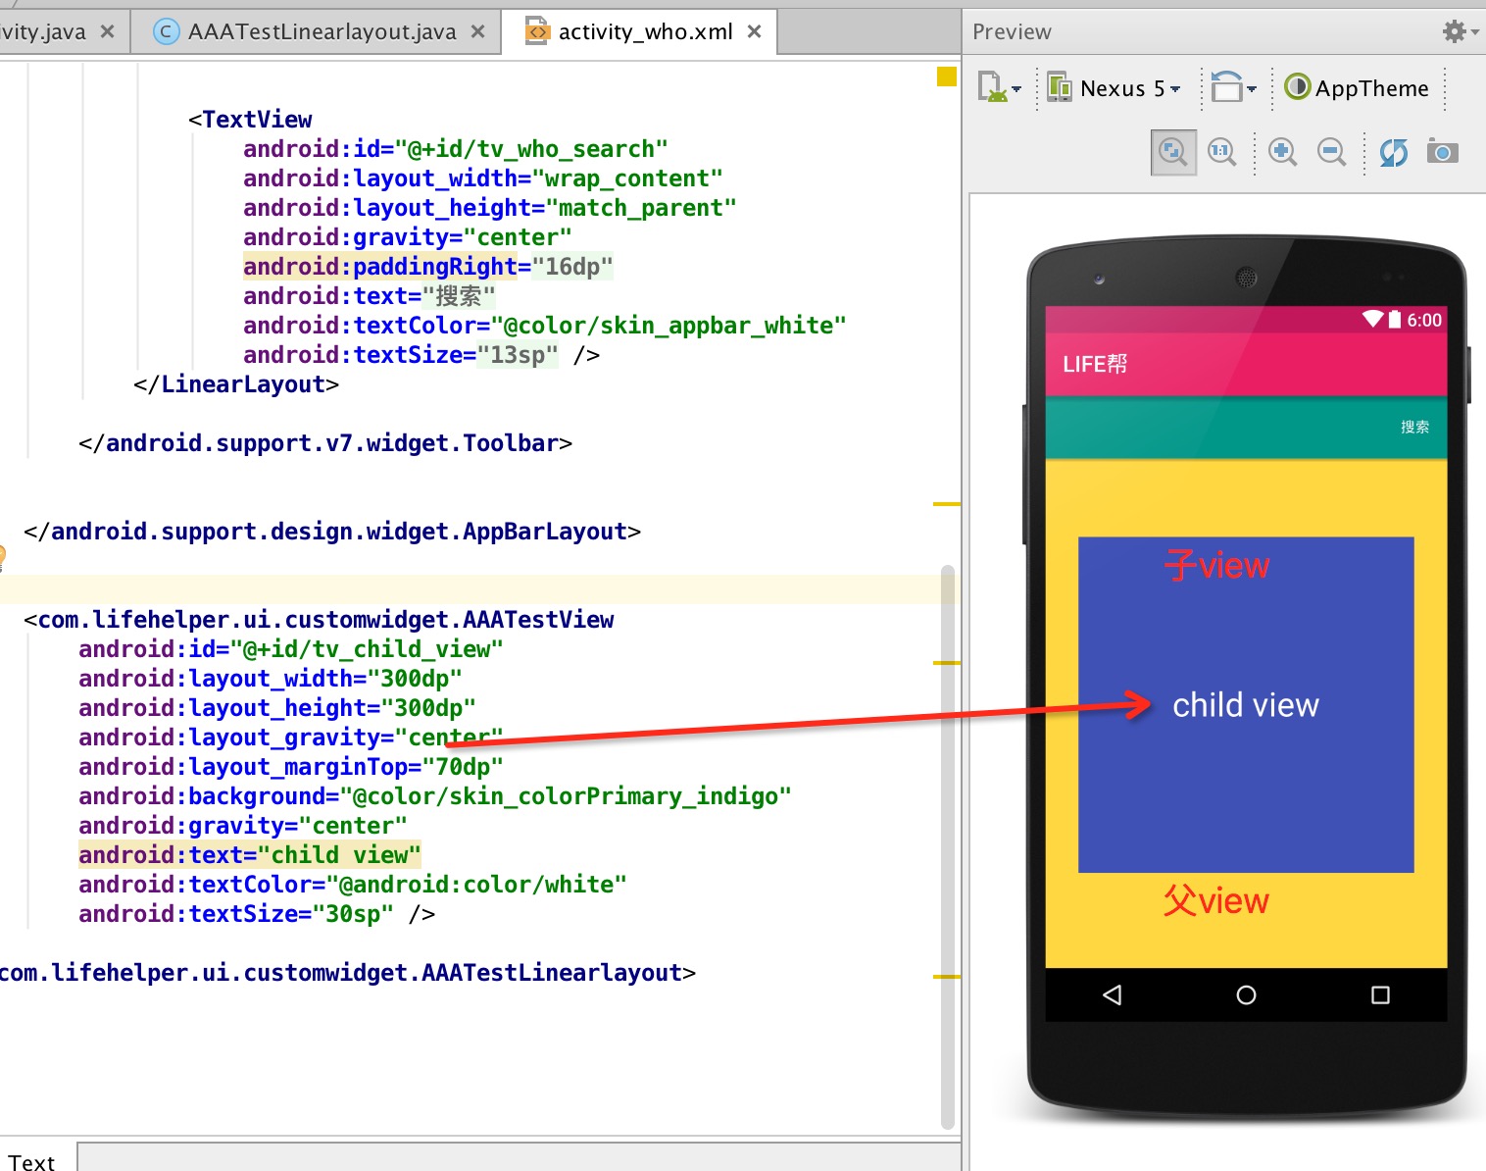Click the editor vertical scrollbar

(947, 843)
